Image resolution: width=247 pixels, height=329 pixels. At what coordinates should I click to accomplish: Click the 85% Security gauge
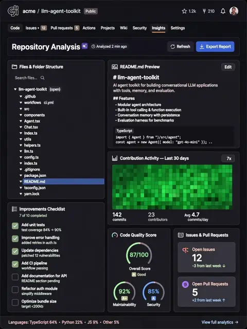(153, 291)
